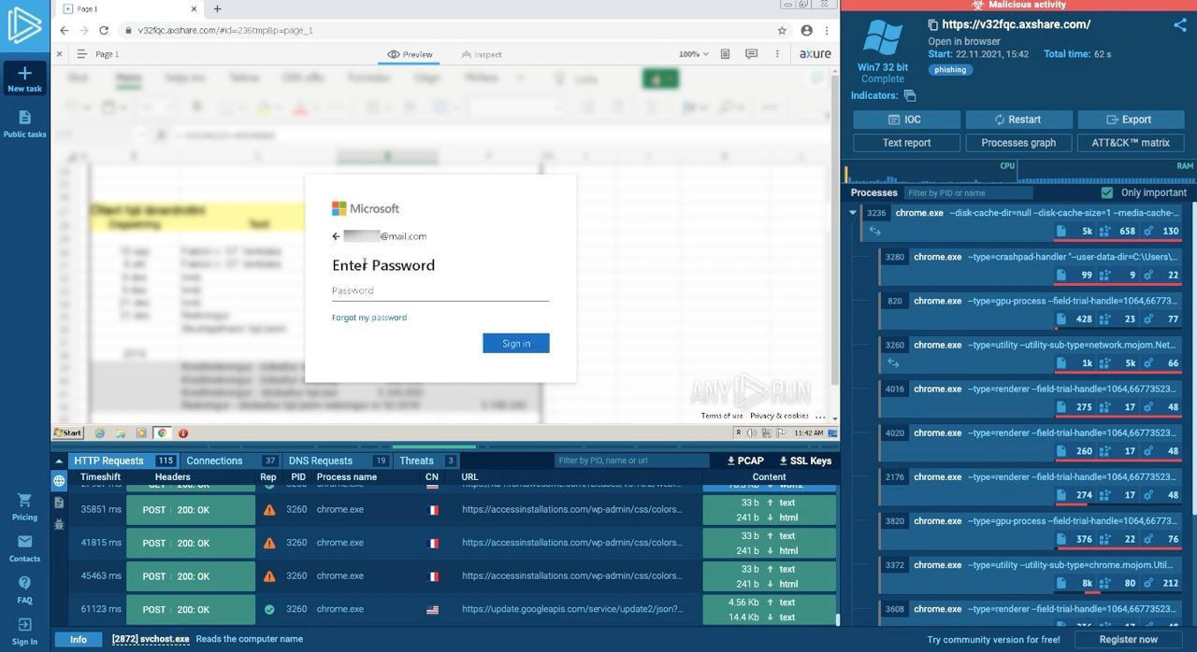Open Public tasks in the sidebar
This screenshot has height=652, width=1197.
(x=24, y=123)
